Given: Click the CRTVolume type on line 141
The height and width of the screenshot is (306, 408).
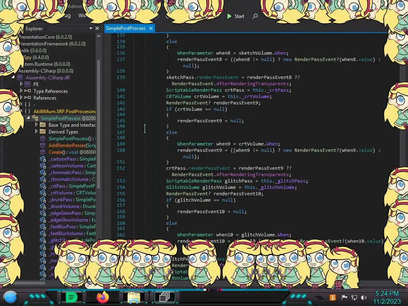Looking at the screenshot, I should point(178,96).
